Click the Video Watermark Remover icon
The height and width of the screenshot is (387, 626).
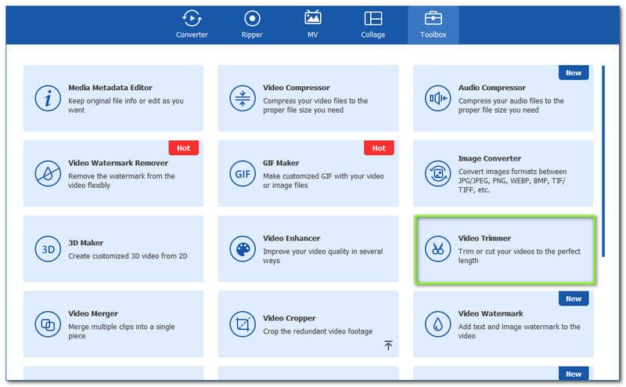point(48,173)
